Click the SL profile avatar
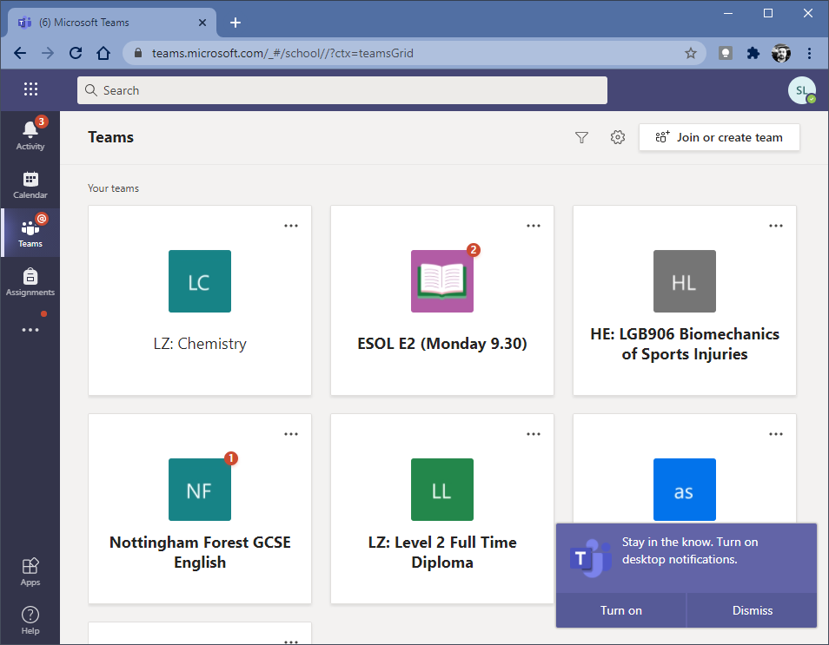 802,90
